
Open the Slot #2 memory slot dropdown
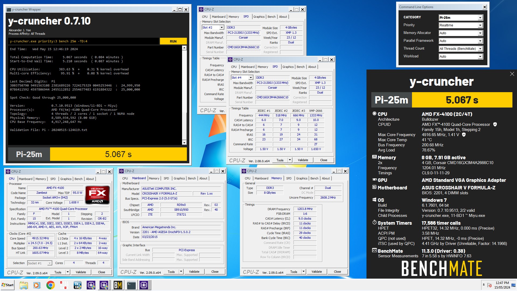[x=222, y=27]
